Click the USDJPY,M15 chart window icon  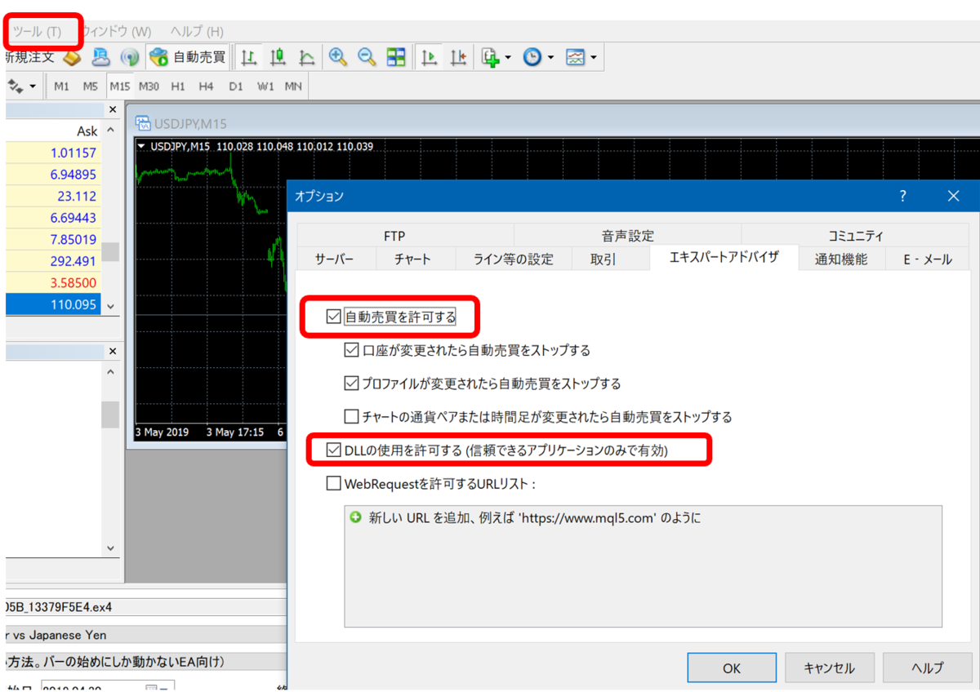[x=143, y=124]
